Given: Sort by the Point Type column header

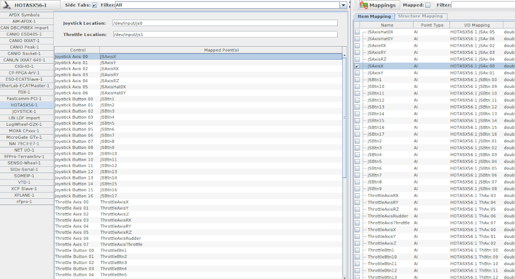Looking at the screenshot, I should (x=432, y=25).
